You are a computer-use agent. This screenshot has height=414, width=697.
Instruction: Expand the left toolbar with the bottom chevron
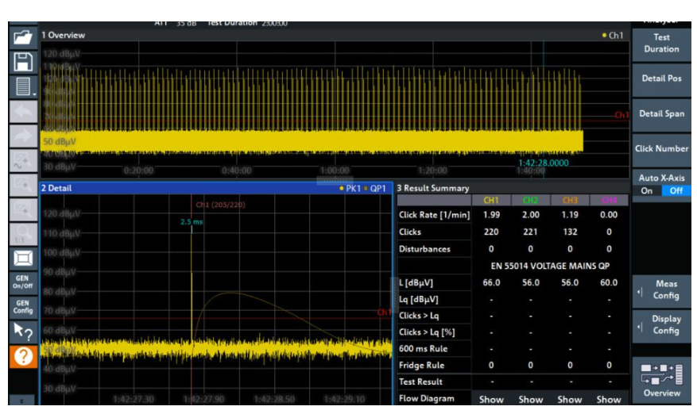pos(21,401)
